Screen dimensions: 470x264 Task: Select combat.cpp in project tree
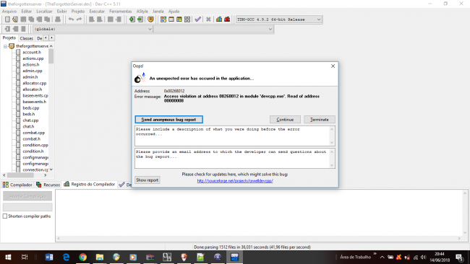point(33,133)
